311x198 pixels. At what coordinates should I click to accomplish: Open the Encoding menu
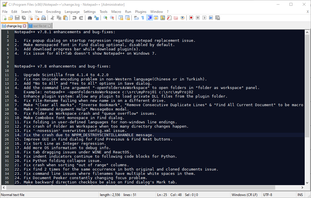[53, 12]
